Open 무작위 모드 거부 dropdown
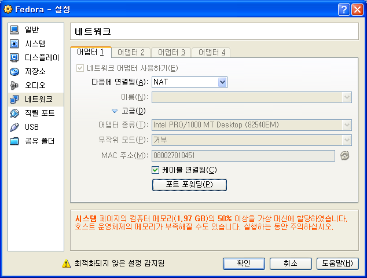Image resolution: width=367 pixels, height=278 pixels. tap(252, 140)
